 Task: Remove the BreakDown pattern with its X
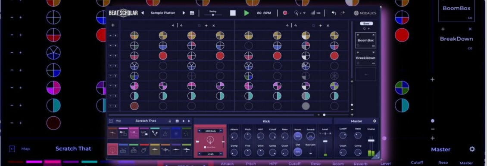(x=373, y=52)
